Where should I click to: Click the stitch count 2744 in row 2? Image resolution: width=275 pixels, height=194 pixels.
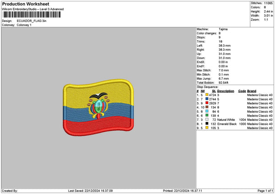pos(212,99)
